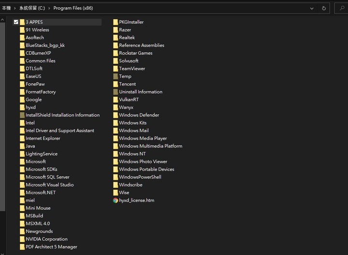
Task: Select the Windows Defender folder icon
Action: [116, 115]
